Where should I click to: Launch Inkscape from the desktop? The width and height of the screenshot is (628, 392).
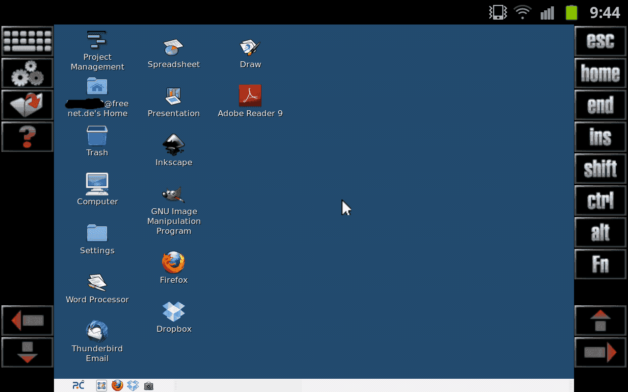pos(173,145)
